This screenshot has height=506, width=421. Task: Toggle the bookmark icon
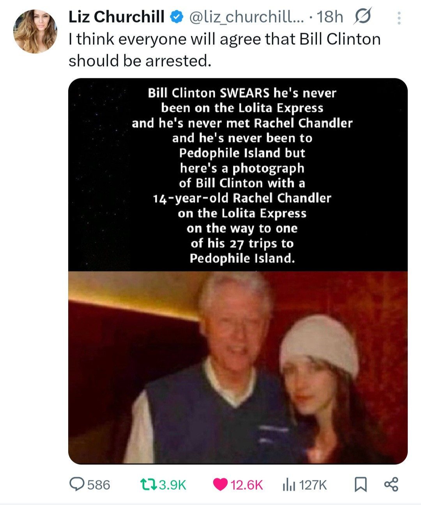(361, 485)
